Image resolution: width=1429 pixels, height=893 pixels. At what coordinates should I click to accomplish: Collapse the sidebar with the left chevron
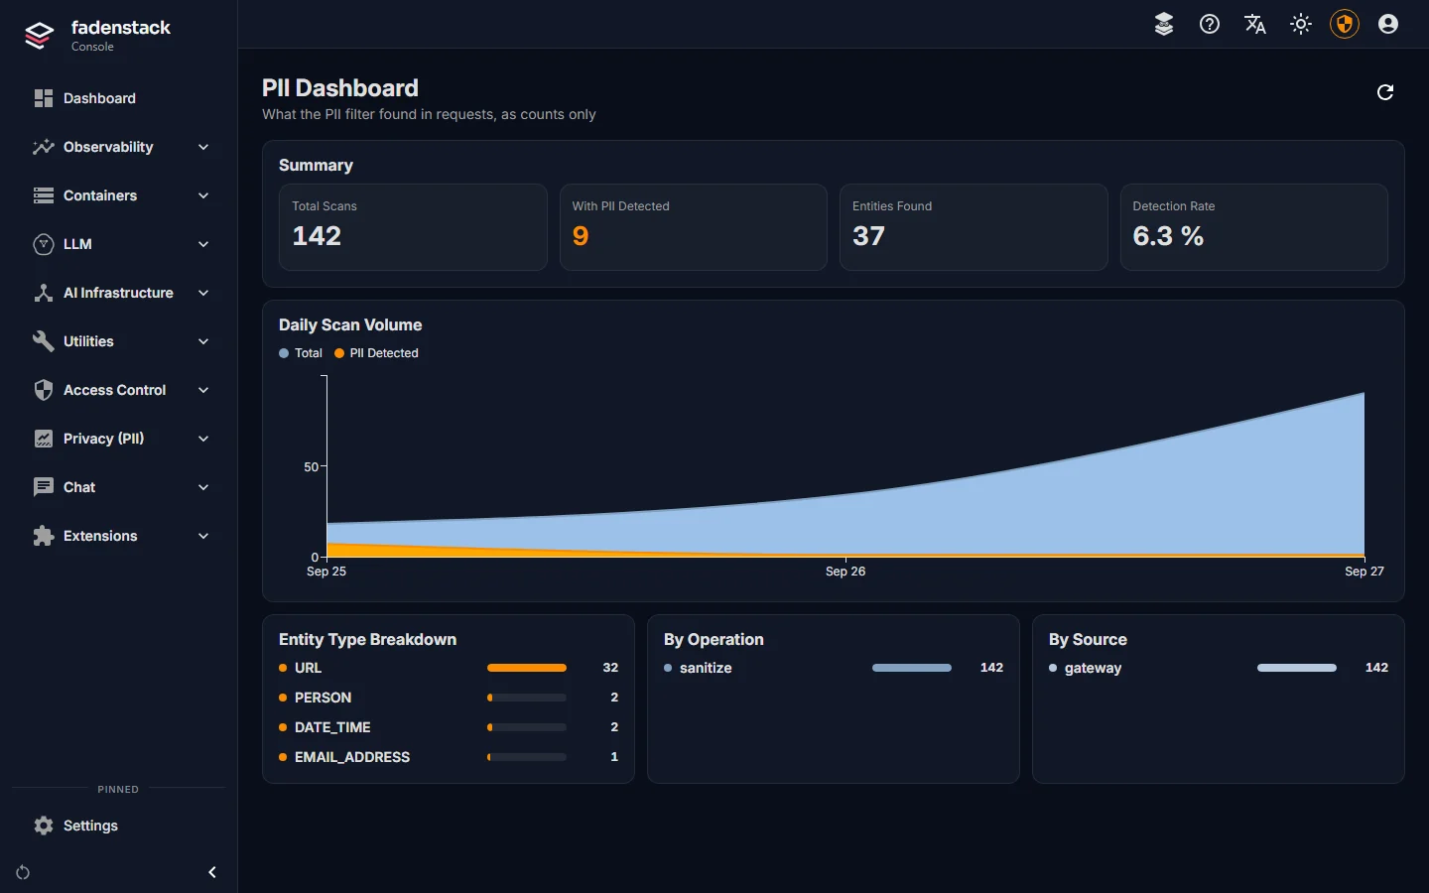tap(211, 872)
